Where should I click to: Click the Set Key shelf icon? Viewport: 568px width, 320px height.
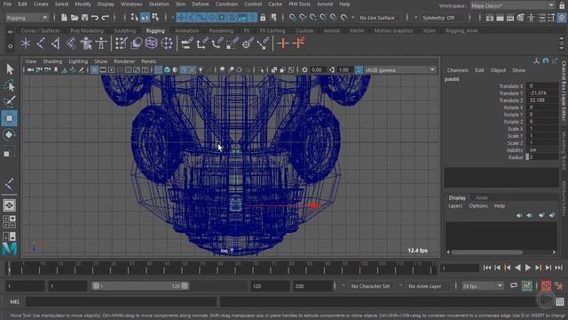(x=283, y=44)
